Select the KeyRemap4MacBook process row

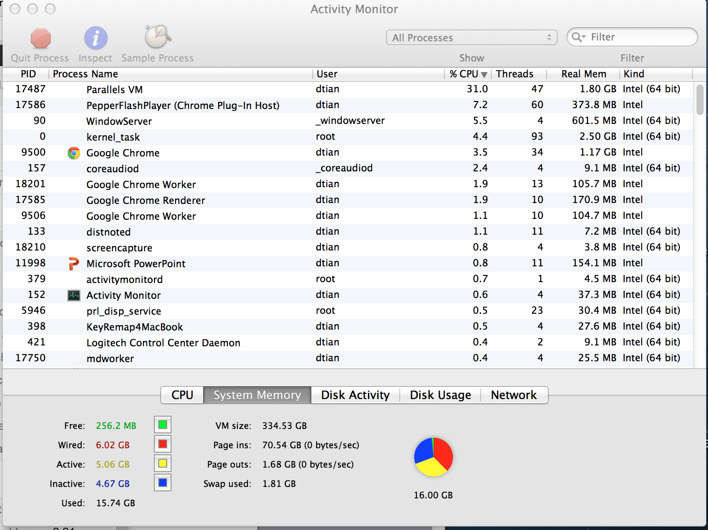348,327
